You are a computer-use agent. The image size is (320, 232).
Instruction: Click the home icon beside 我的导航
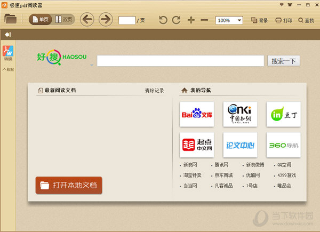tap(185, 90)
